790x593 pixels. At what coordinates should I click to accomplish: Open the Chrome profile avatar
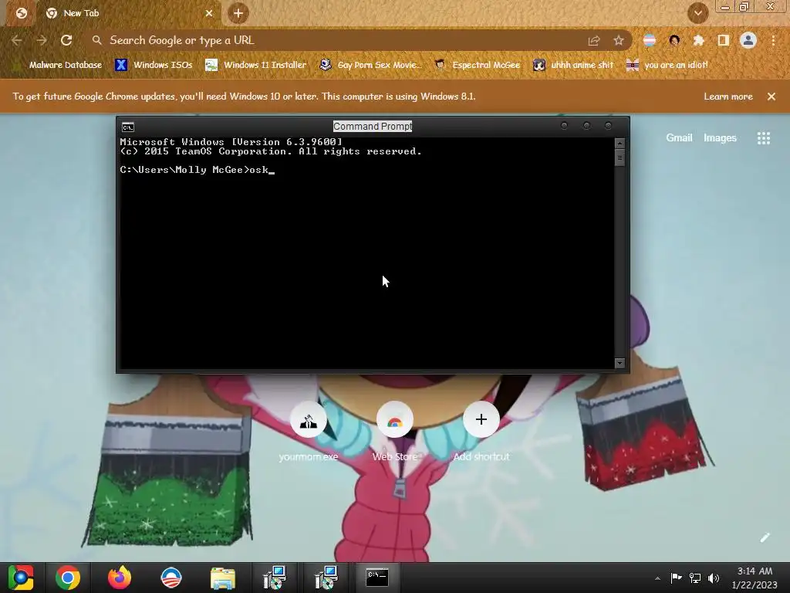748,40
